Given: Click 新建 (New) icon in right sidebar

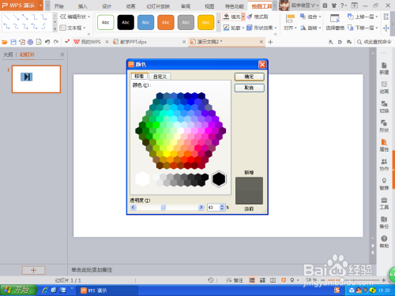Looking at the screenshot, I should pos(384,69).
